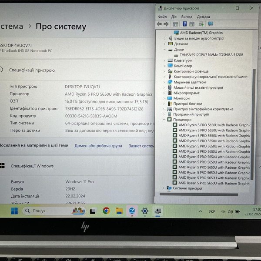The width and height of the screenshot is (261, 261).
Task: Click Миша й інші вказівні пристрої icon
Action: [170, 87]
